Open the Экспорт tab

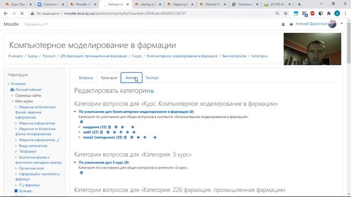point(152,78)
